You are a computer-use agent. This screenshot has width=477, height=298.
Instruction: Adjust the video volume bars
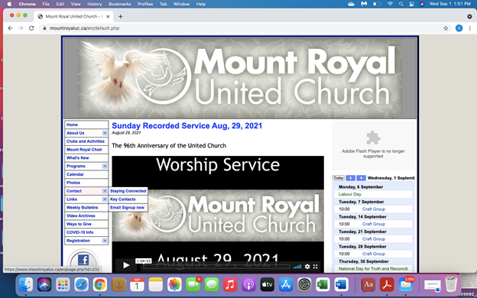coord(297,267)
